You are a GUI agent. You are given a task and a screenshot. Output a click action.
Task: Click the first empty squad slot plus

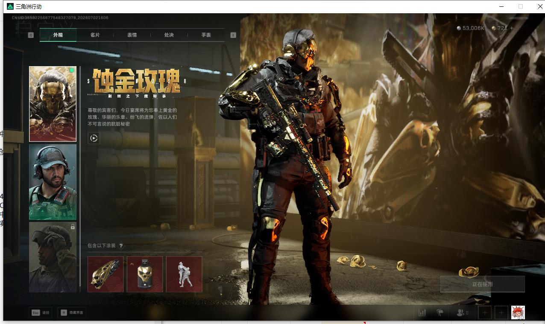click(485, 312)
